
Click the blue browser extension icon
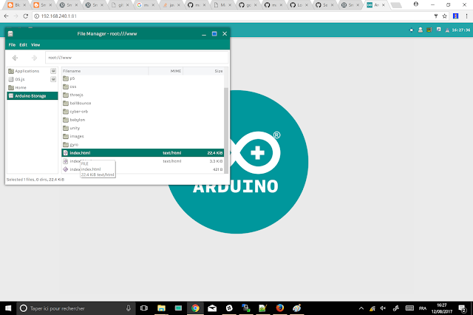[x=456, y=16]
